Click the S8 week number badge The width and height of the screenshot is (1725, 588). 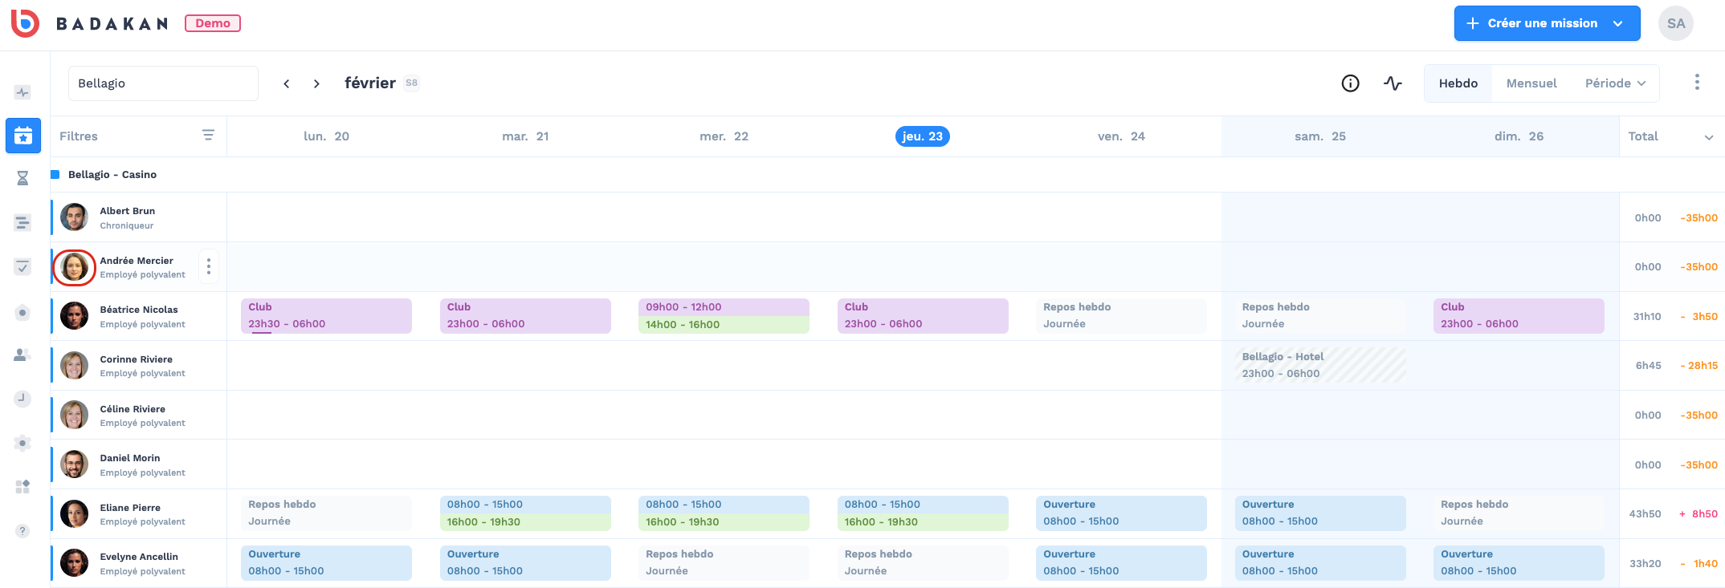tap(411, 83)
